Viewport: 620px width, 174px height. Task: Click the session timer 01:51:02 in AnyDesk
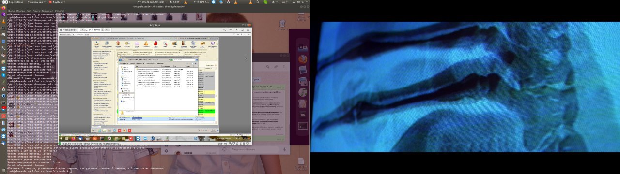[222, 144]
